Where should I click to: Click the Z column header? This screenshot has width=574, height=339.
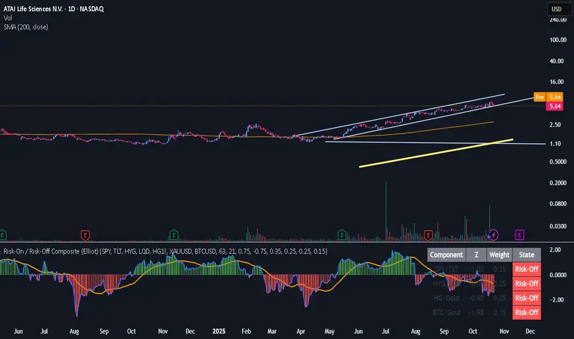pos(476,255)
